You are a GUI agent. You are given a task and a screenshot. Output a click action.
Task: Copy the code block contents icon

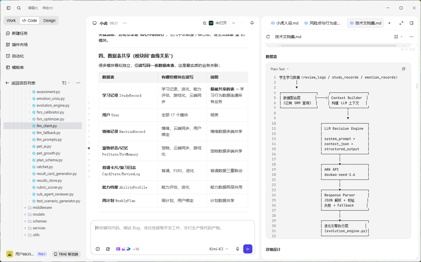pyautogui.click(x=404, y=69)
